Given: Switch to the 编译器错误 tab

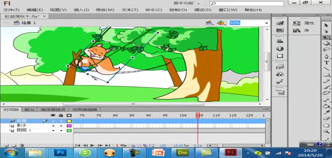Looking at the screenshot, I should coord(53,109).
